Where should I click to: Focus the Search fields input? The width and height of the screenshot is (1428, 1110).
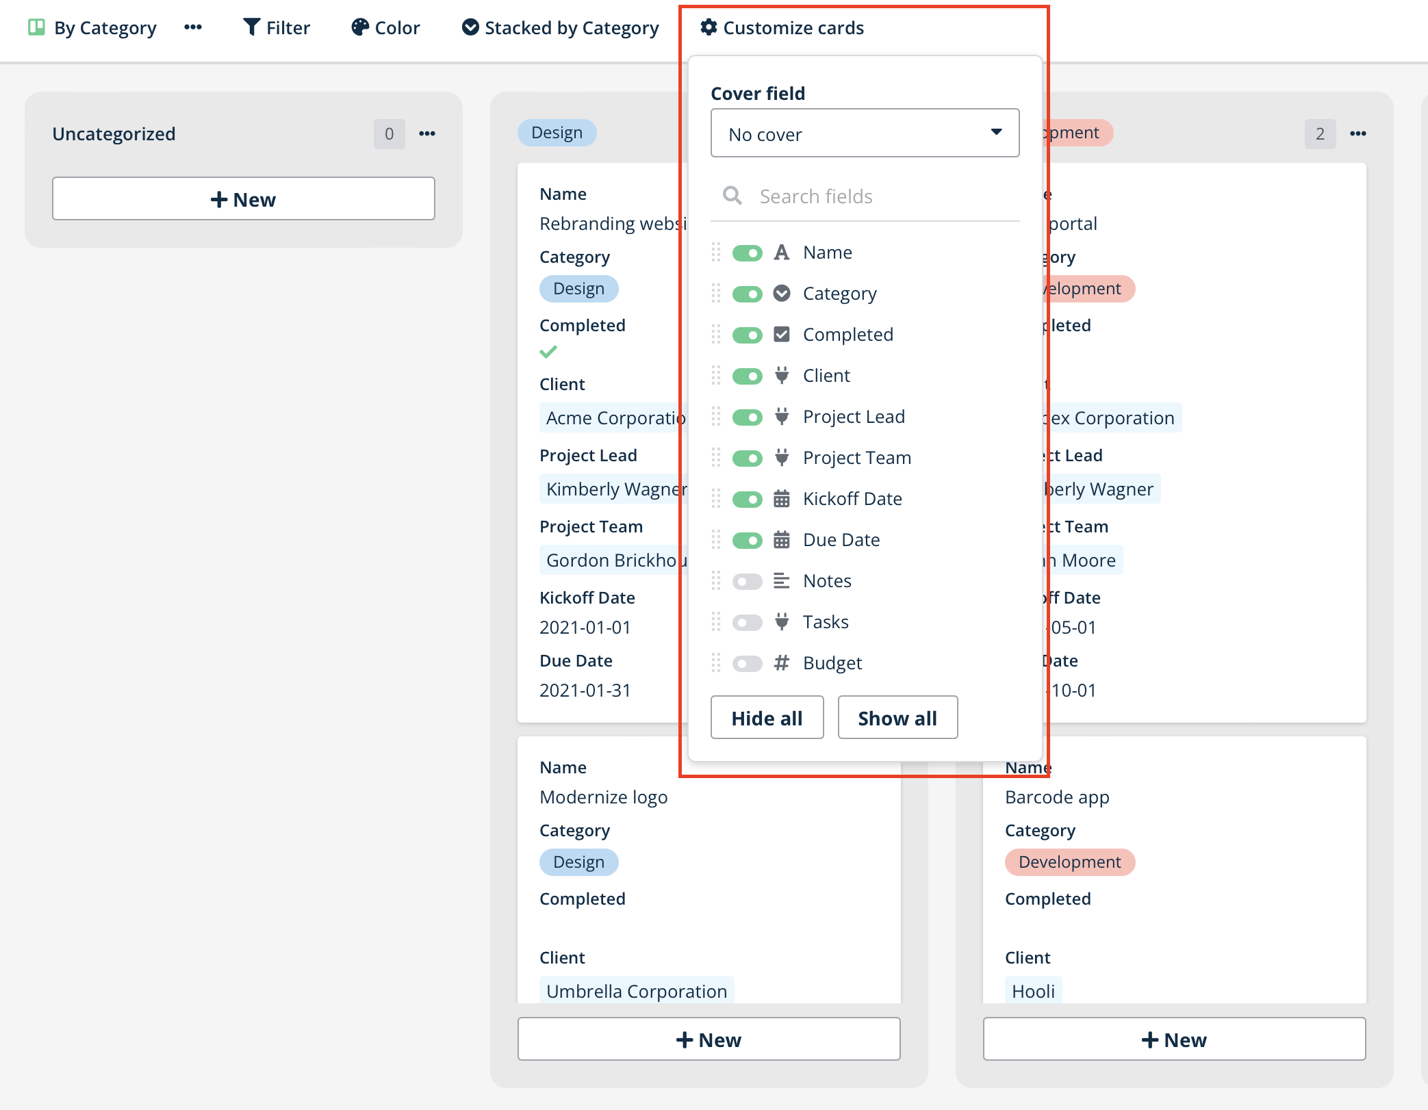click(x=883, y=196)
